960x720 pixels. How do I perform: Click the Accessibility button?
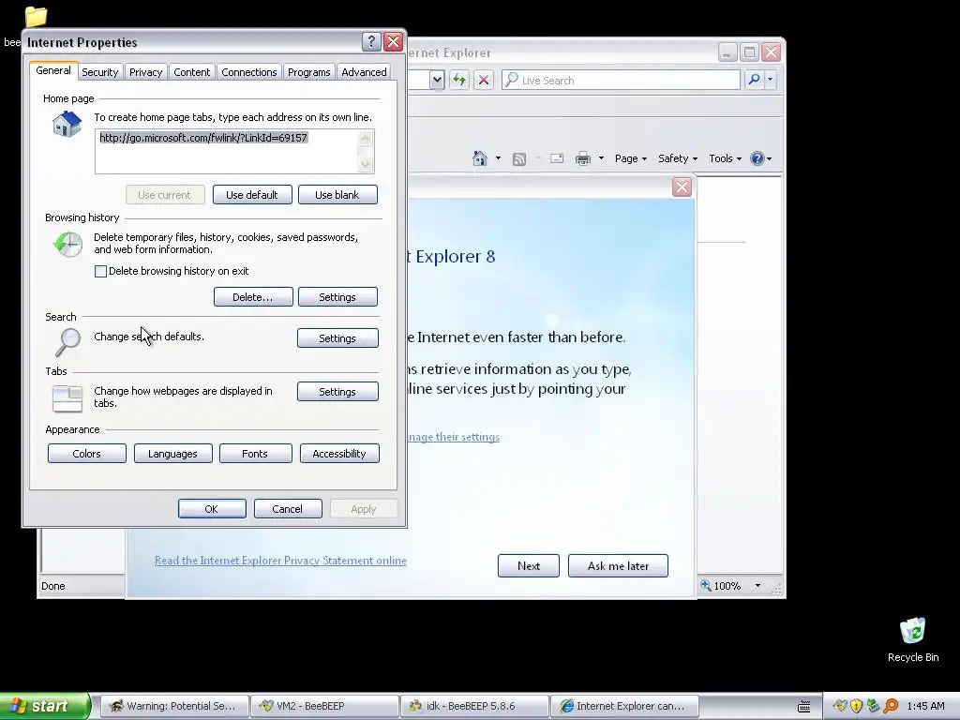pyautogui.click(x=339, y=454)
